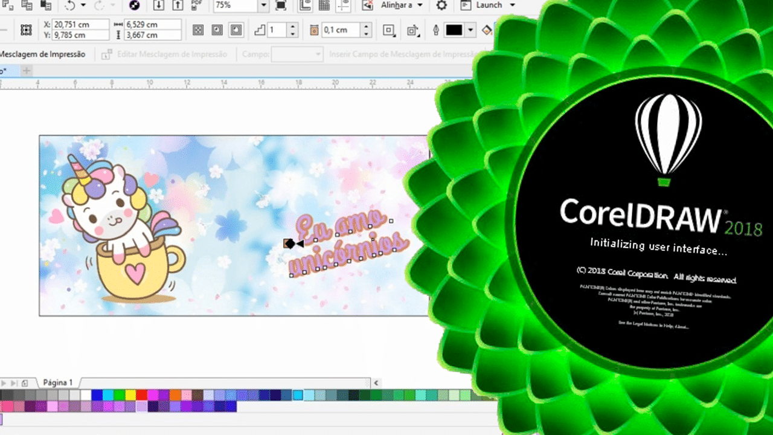Click the Publish to PDF icon
Viewport: 773px width, 435px height.
tap(196, 5)
